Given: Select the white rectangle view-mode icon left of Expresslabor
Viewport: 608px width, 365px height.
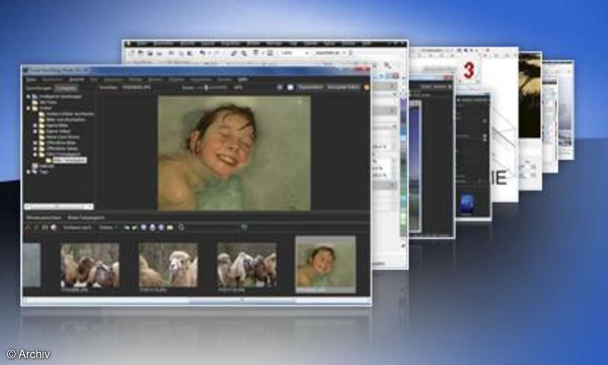Looking at the screenshot, I should 290,87.
